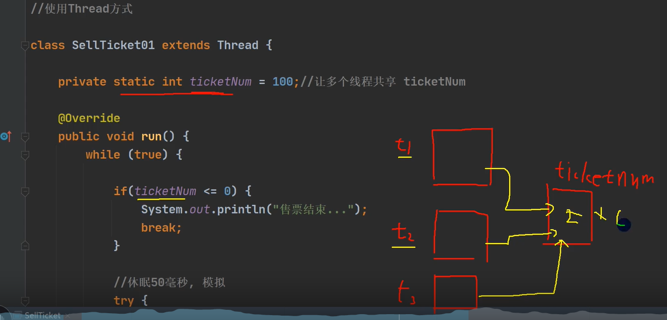The width and height of the screenshot is (667, 320).
Task: Close the SellTicket bottom tab
Action: pyautogui.click(x=67, y=316)
